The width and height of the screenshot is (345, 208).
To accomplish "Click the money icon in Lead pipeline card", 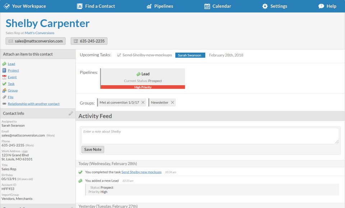I will pyautogui.click(x=138, y=74).
